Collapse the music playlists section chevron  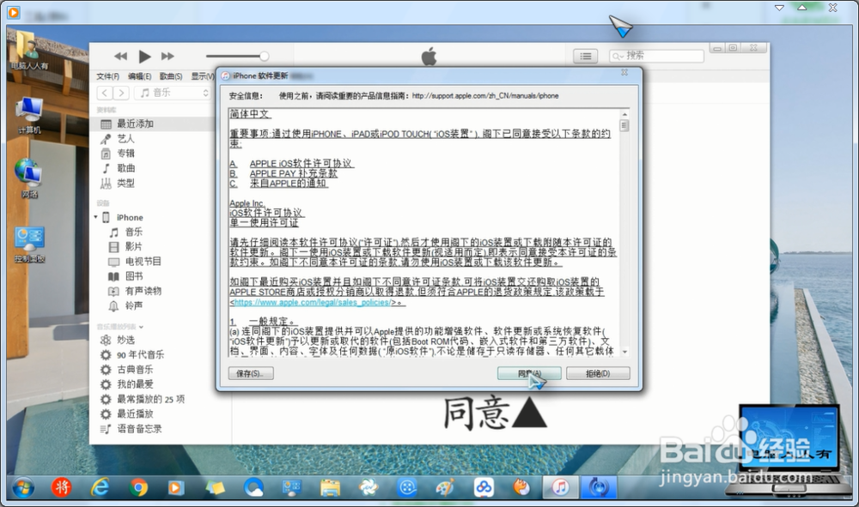[x=142, y=327]
